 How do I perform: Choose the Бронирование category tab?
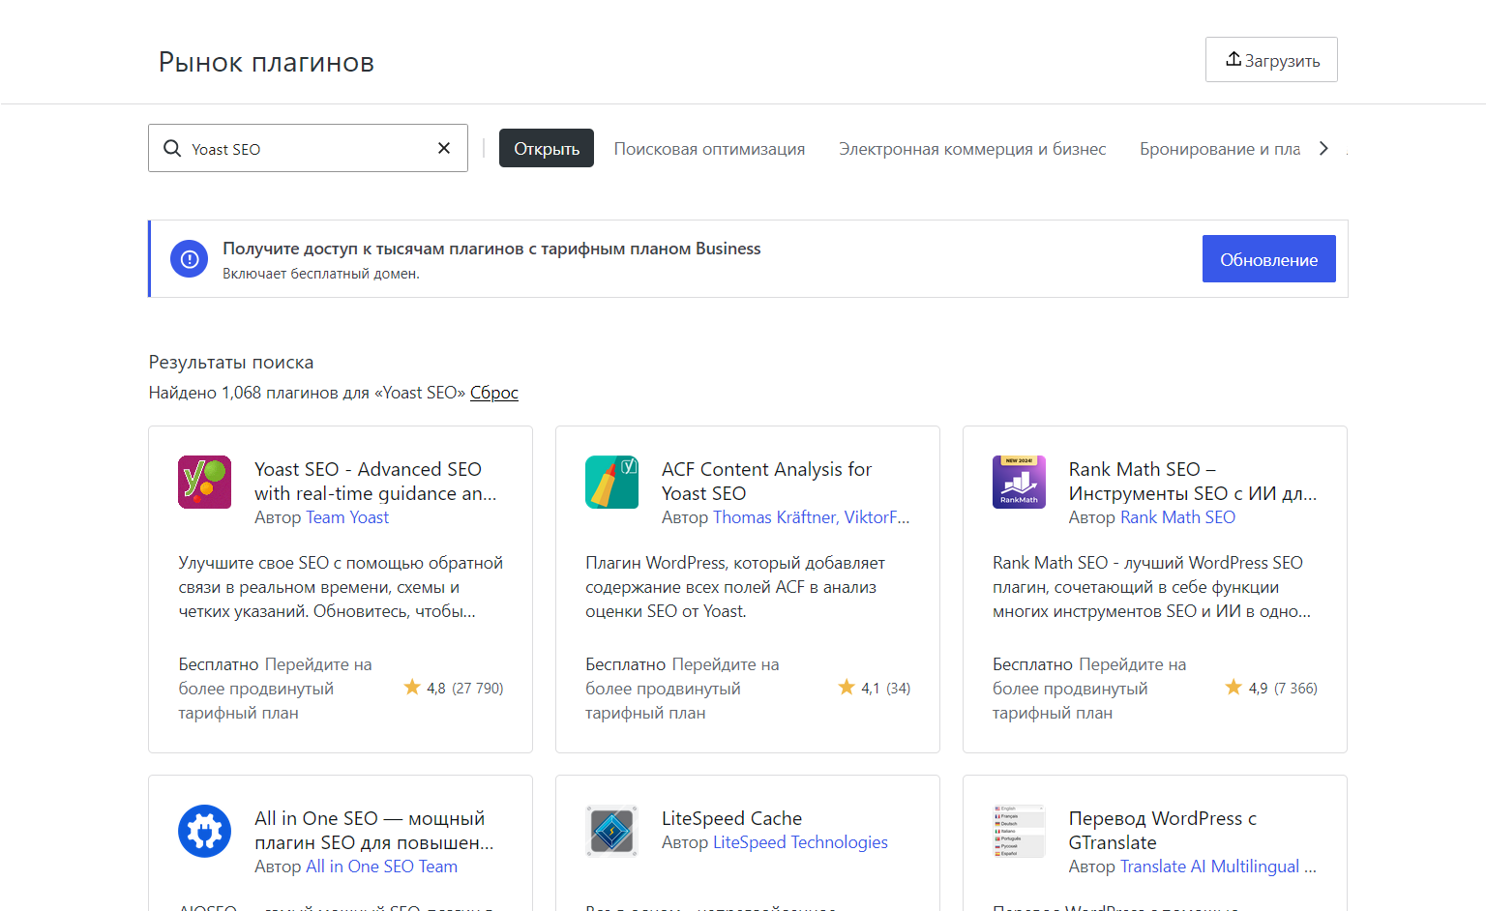click(x=1219, y=149)
